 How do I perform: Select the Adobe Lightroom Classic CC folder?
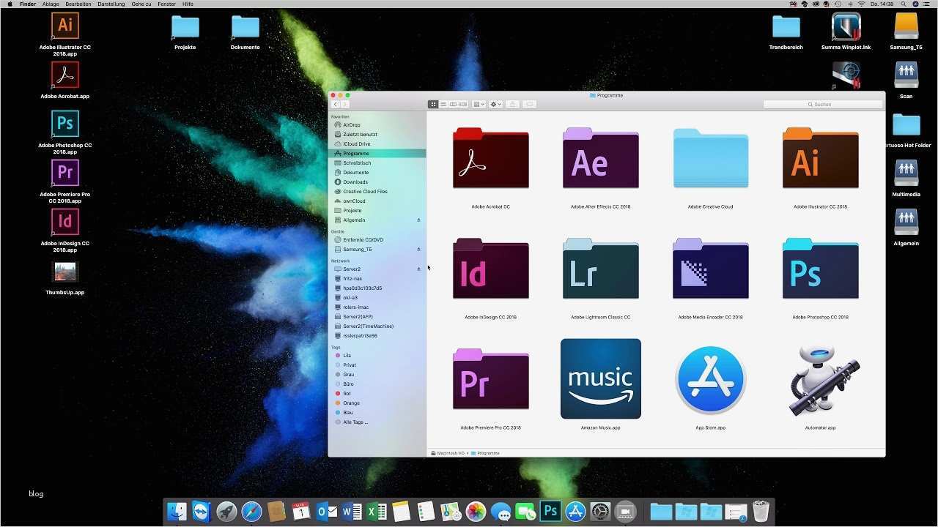coord(601,269)
